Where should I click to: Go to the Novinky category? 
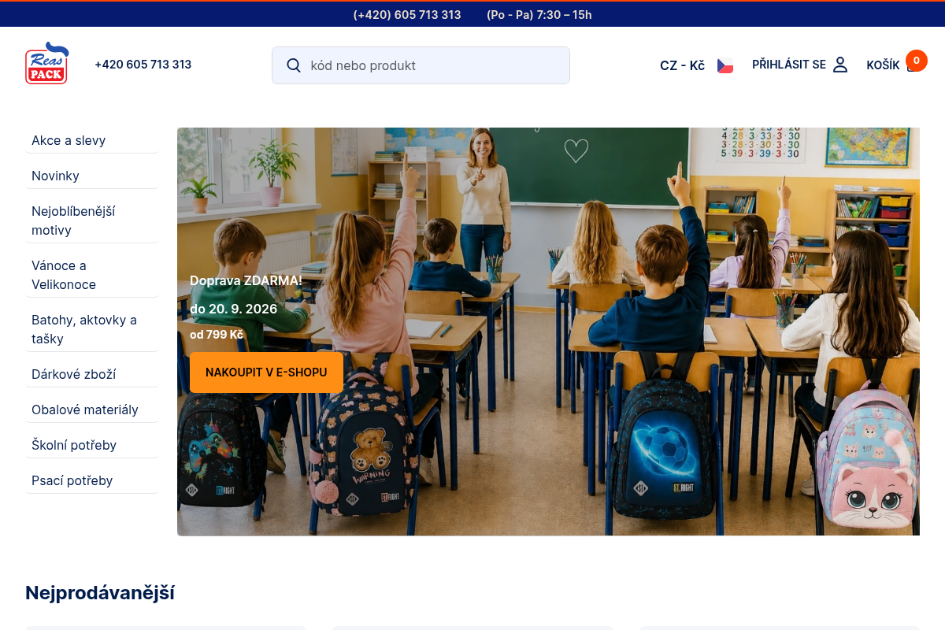[91, 176]
